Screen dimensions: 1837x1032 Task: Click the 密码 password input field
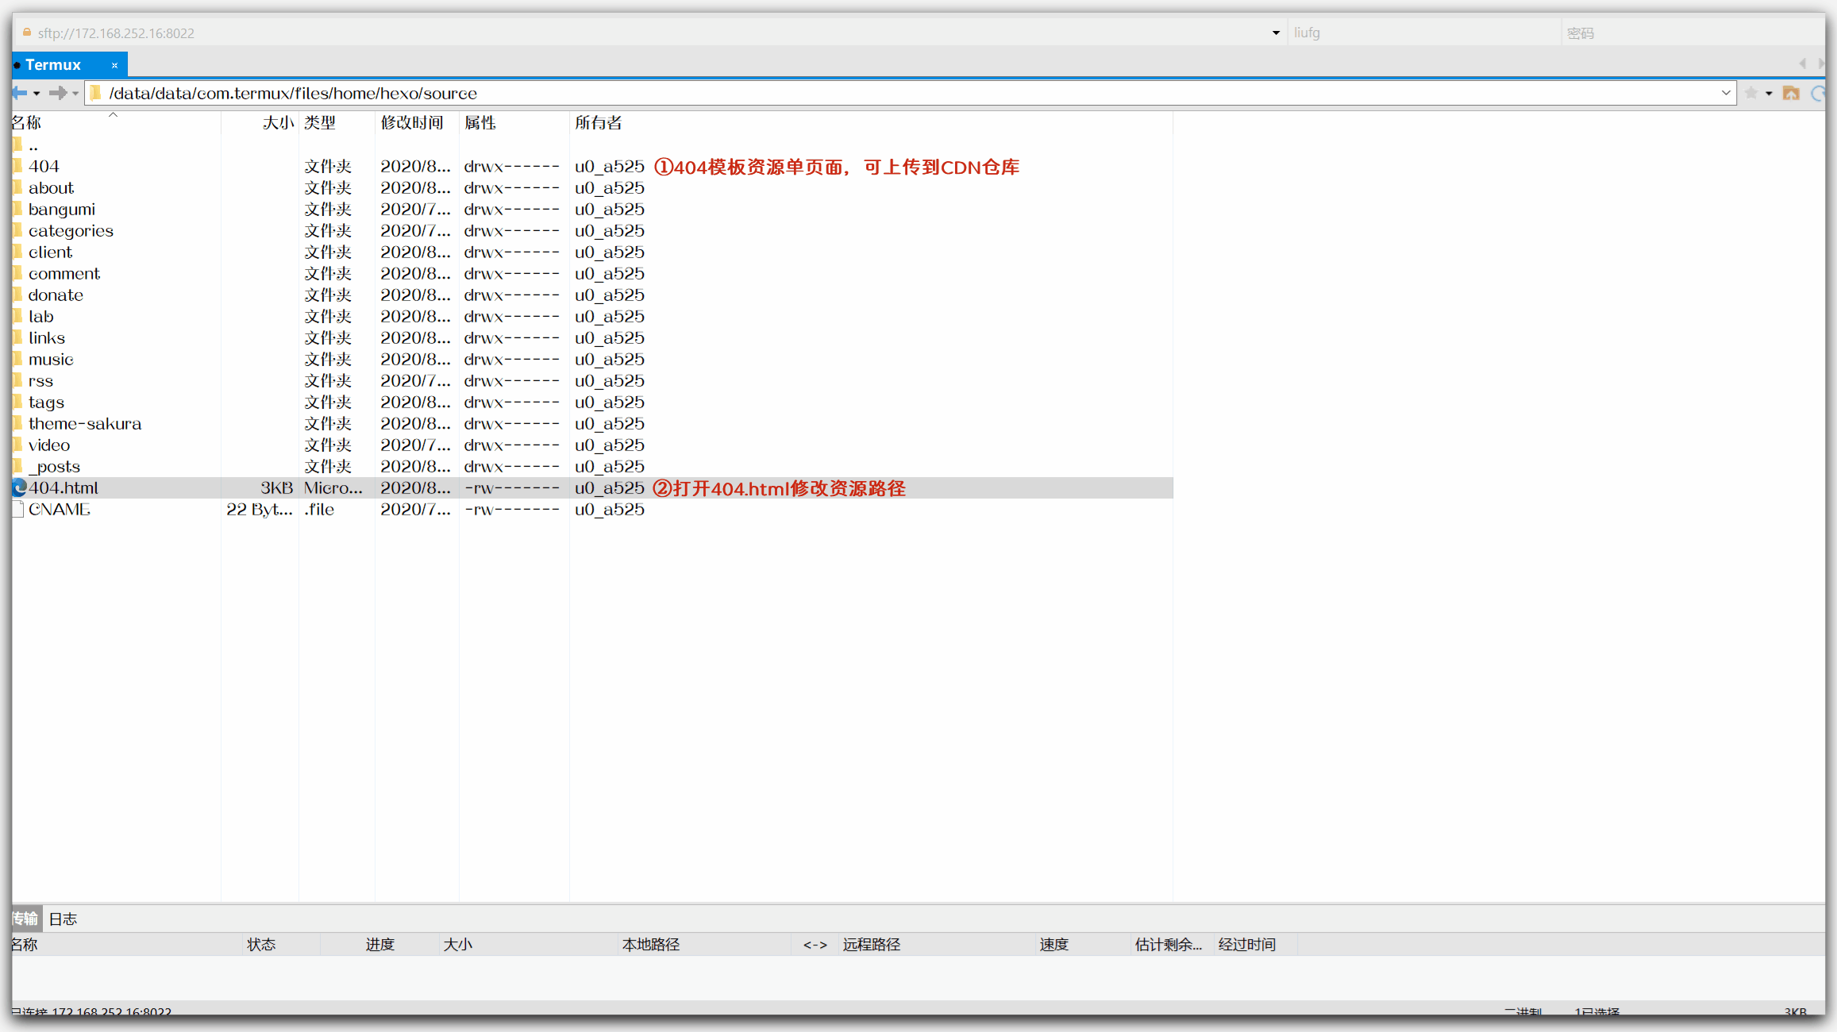click(x=1691, y=33)
